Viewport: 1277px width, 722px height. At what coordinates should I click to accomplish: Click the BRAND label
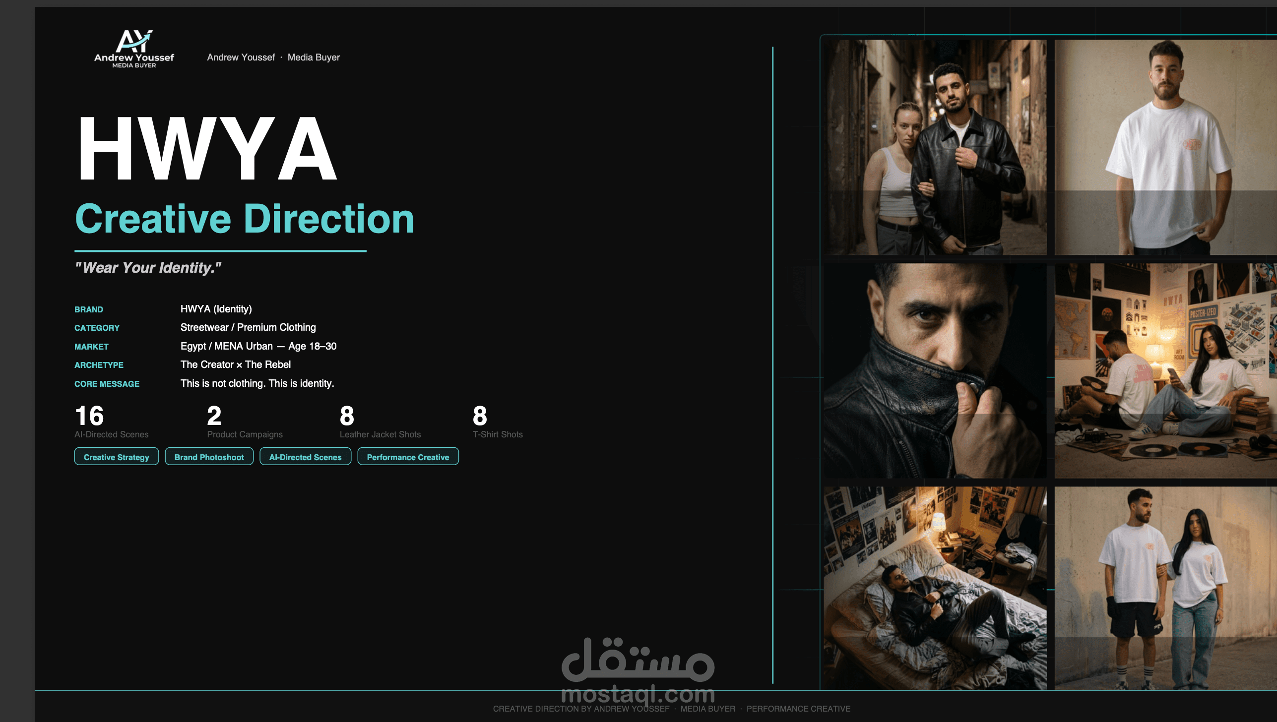[89, 309]
